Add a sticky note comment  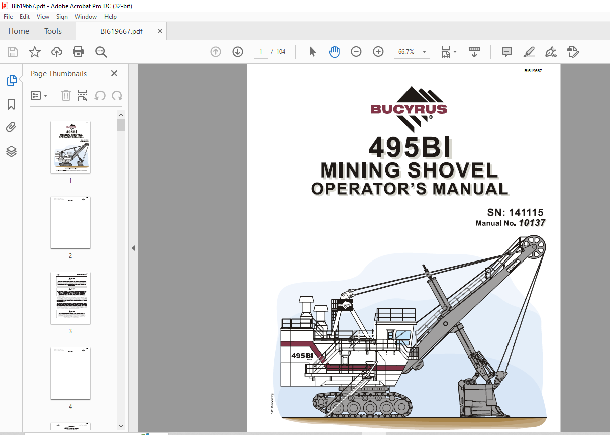[x=507, y=52]
